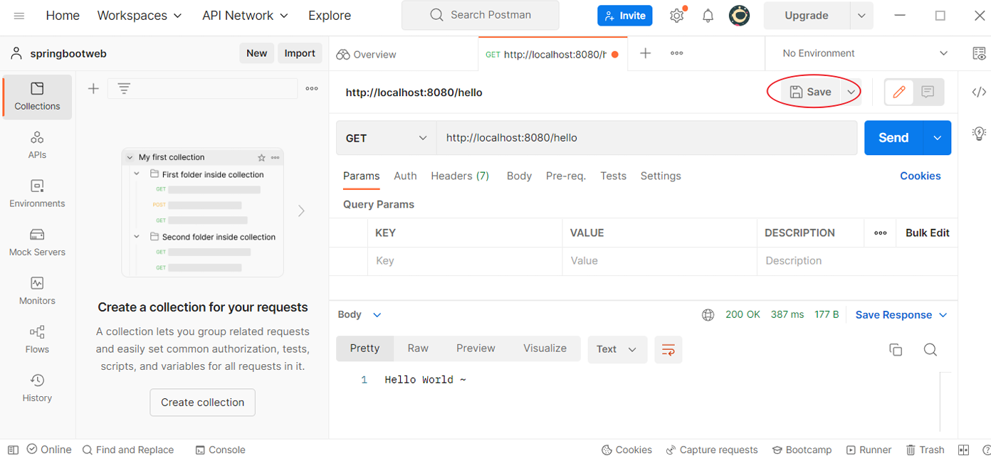Switch to the Params tab
The width and height of the screenshot is (991, 473).
pos(362,176)
